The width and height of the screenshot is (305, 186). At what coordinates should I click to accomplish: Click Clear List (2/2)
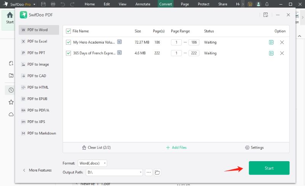96,147
